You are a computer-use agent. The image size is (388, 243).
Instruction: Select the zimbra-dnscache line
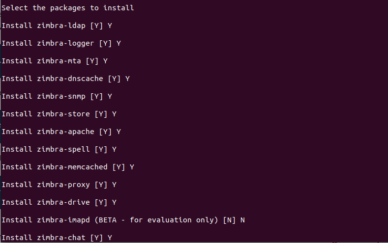[x=66, y=79]
